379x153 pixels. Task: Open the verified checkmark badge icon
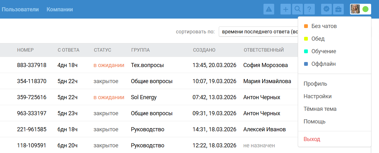[x=326, y=9]
